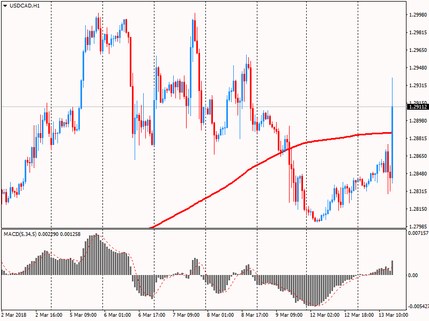Click the 12 Mar 18:00 time label
This screenshot has width=429, height=321.
(x=359, y=315)
